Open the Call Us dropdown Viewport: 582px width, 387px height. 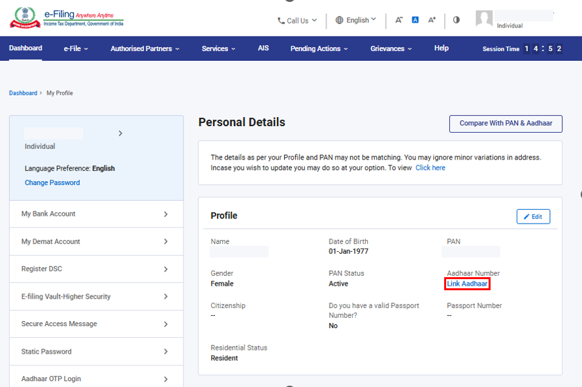click(297, 21)
